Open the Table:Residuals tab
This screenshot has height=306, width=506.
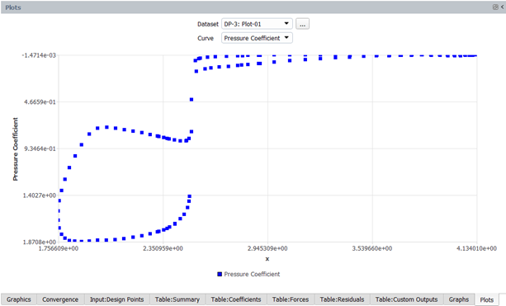point(342,299)
